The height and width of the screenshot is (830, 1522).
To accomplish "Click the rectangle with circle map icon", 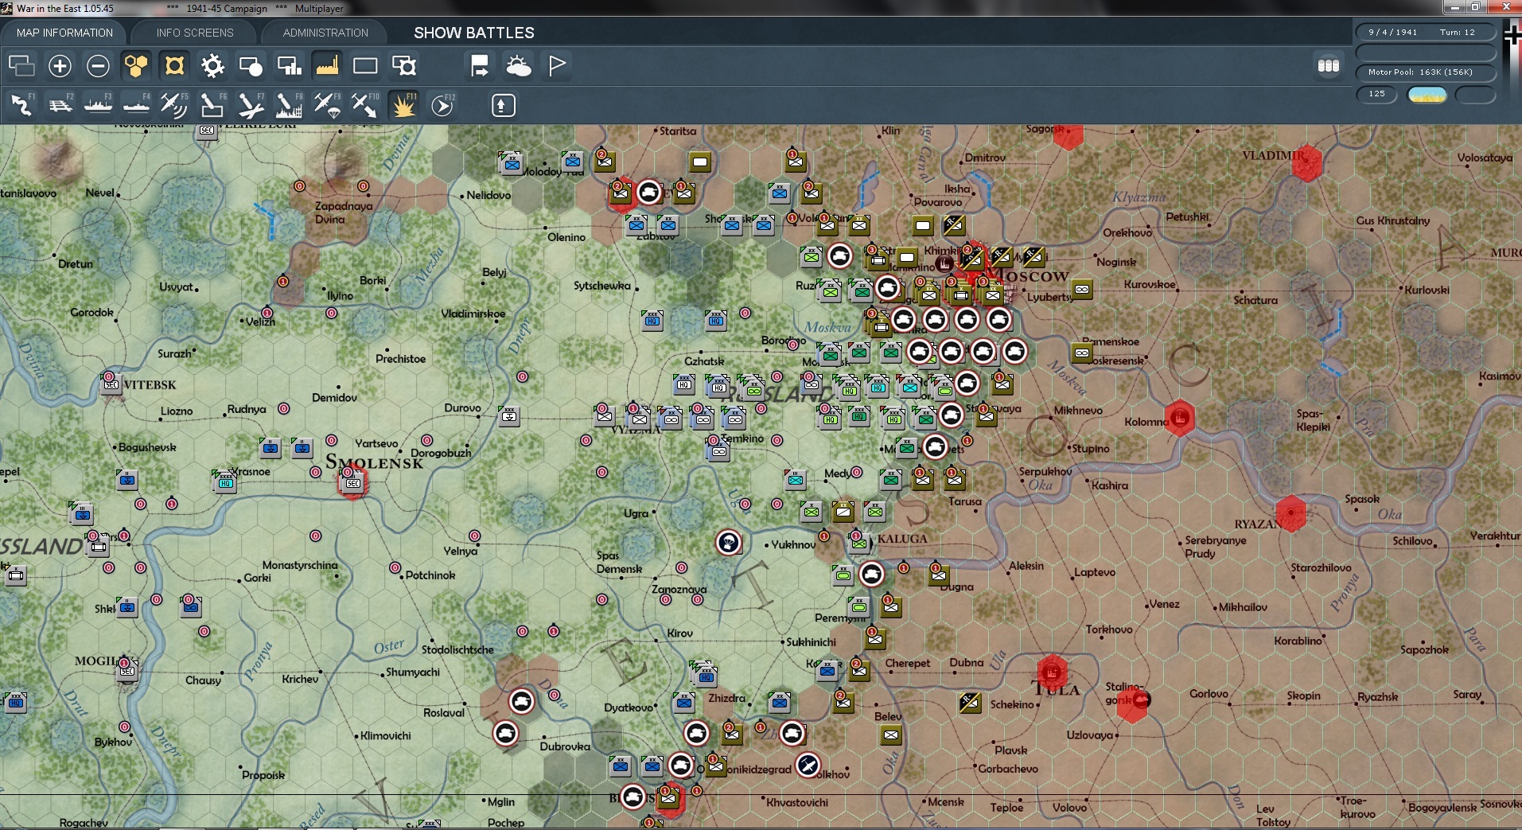I will [251, 65].
